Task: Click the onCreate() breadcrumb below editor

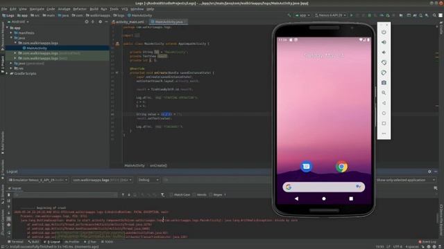Action: (x=158, y=165)
